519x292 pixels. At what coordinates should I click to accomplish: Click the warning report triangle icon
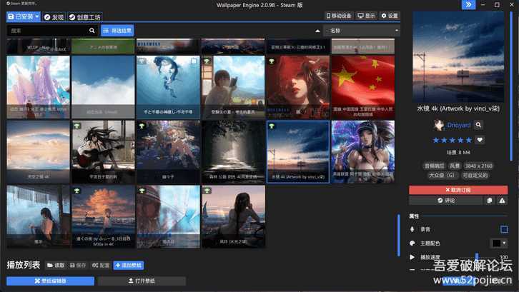[x=503, y=201]
